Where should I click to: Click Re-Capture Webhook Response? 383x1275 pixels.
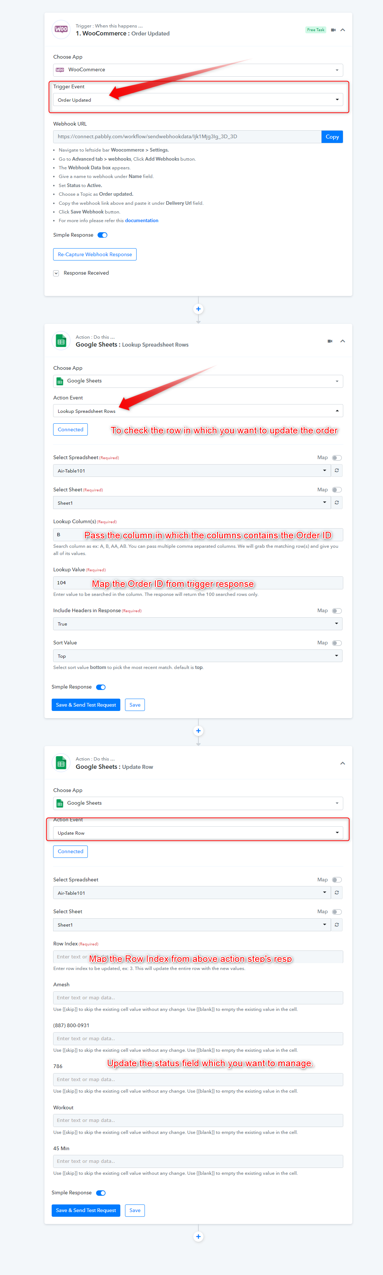(95, 254)
